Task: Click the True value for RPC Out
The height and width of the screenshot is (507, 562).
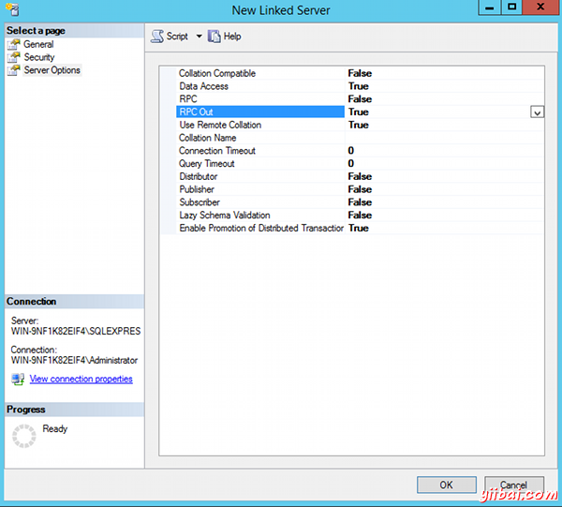Action: [359, 112]
